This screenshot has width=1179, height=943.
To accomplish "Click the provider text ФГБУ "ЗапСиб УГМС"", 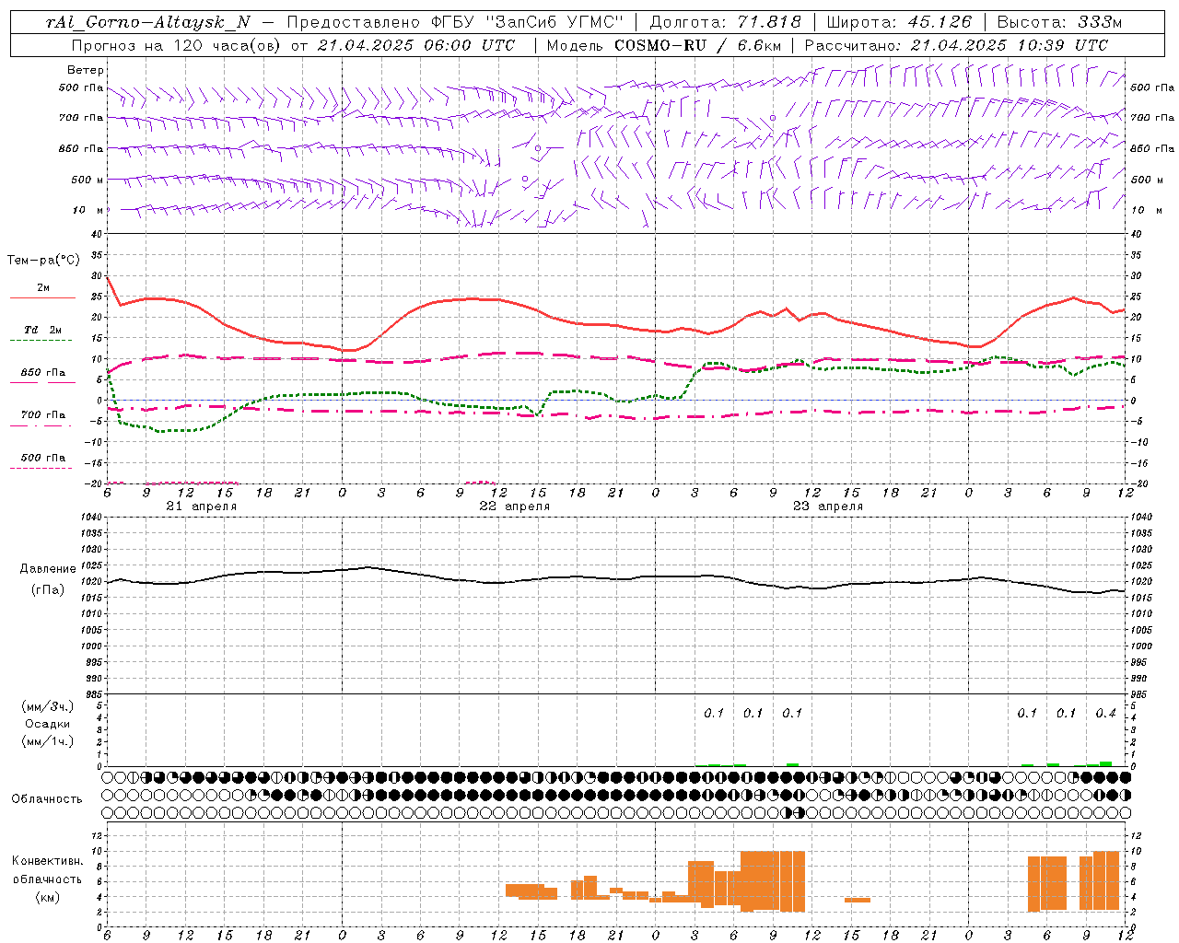I will (x=529, y=22).
